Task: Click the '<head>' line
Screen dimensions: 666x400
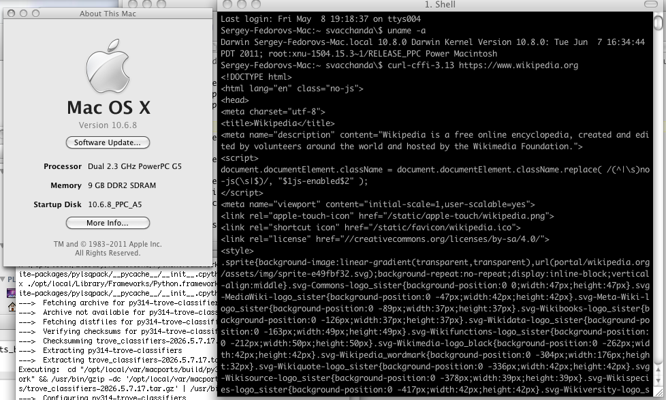Action: click(235, 100)
